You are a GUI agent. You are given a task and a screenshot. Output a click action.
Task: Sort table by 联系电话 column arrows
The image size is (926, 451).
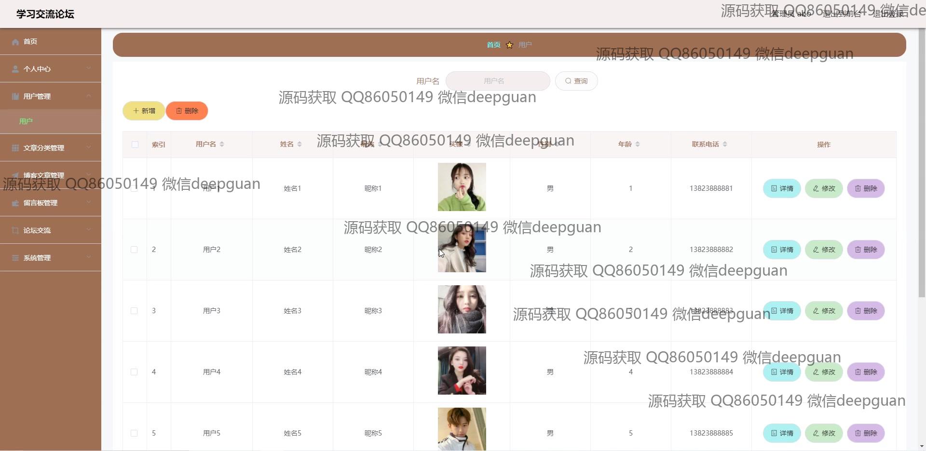725,144
